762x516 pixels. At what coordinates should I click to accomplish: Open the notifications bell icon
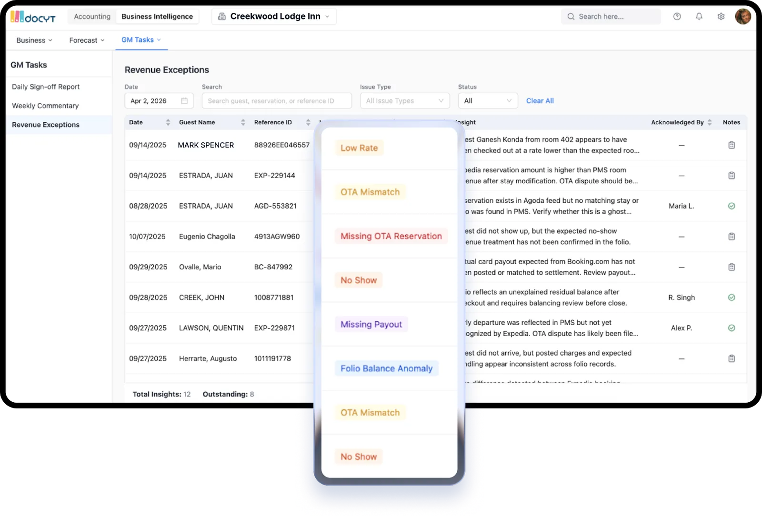699,17
